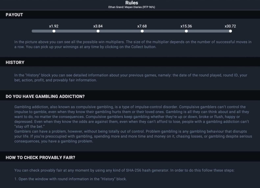Click the x30.72 final payout dot

click(230, 31)
